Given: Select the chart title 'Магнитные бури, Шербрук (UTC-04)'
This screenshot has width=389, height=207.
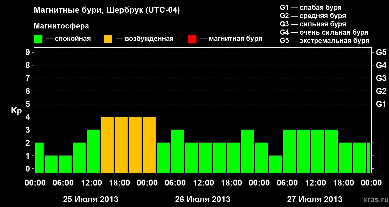Looking at the screenshot, I should click(107, 10).
